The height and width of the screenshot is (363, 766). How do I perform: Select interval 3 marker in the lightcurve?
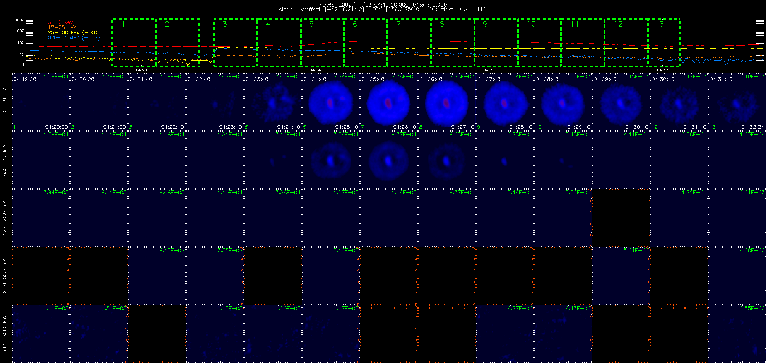click(x=225, y=24)
